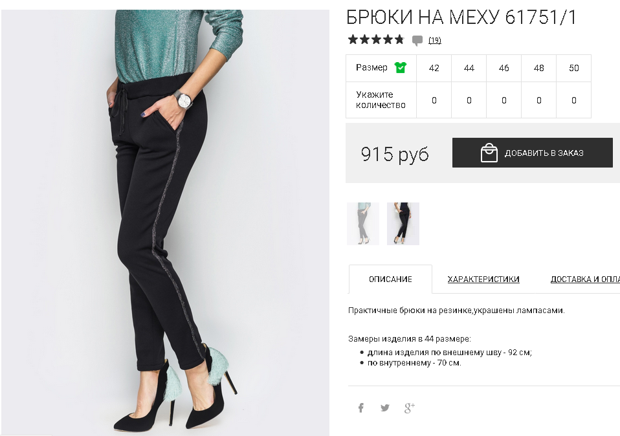Open the green size guide shirt icon
Image resolution: width=620 pixels, height=436 pixels.
400,67
